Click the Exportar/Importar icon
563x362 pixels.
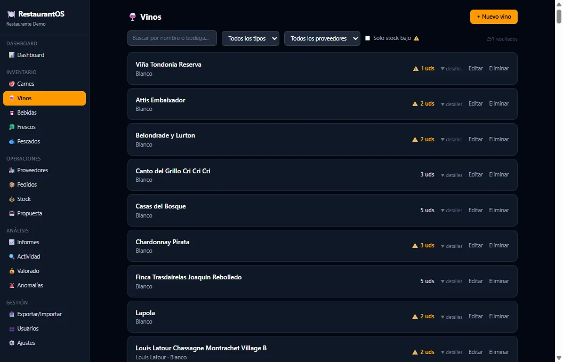tap(12, 314)
